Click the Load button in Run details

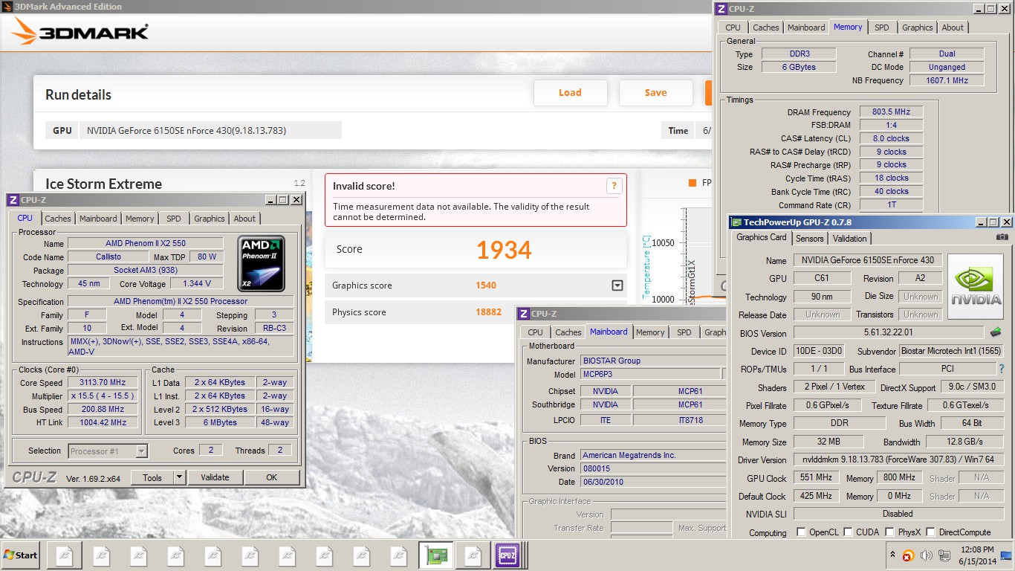[x=570, y=93]
